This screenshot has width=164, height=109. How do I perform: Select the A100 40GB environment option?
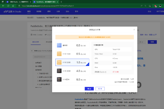pos(72,71)
